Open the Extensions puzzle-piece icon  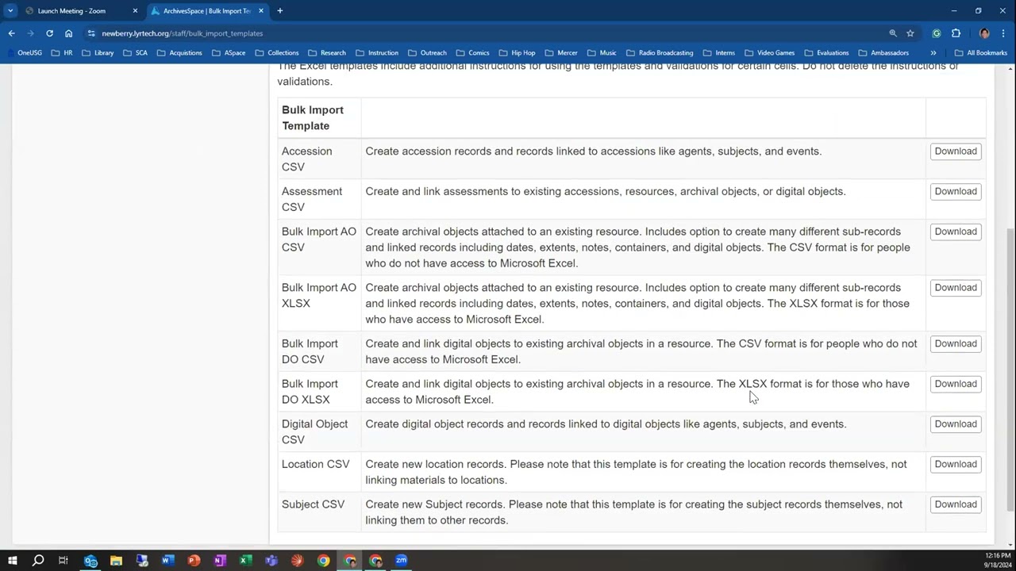[956, 33]
